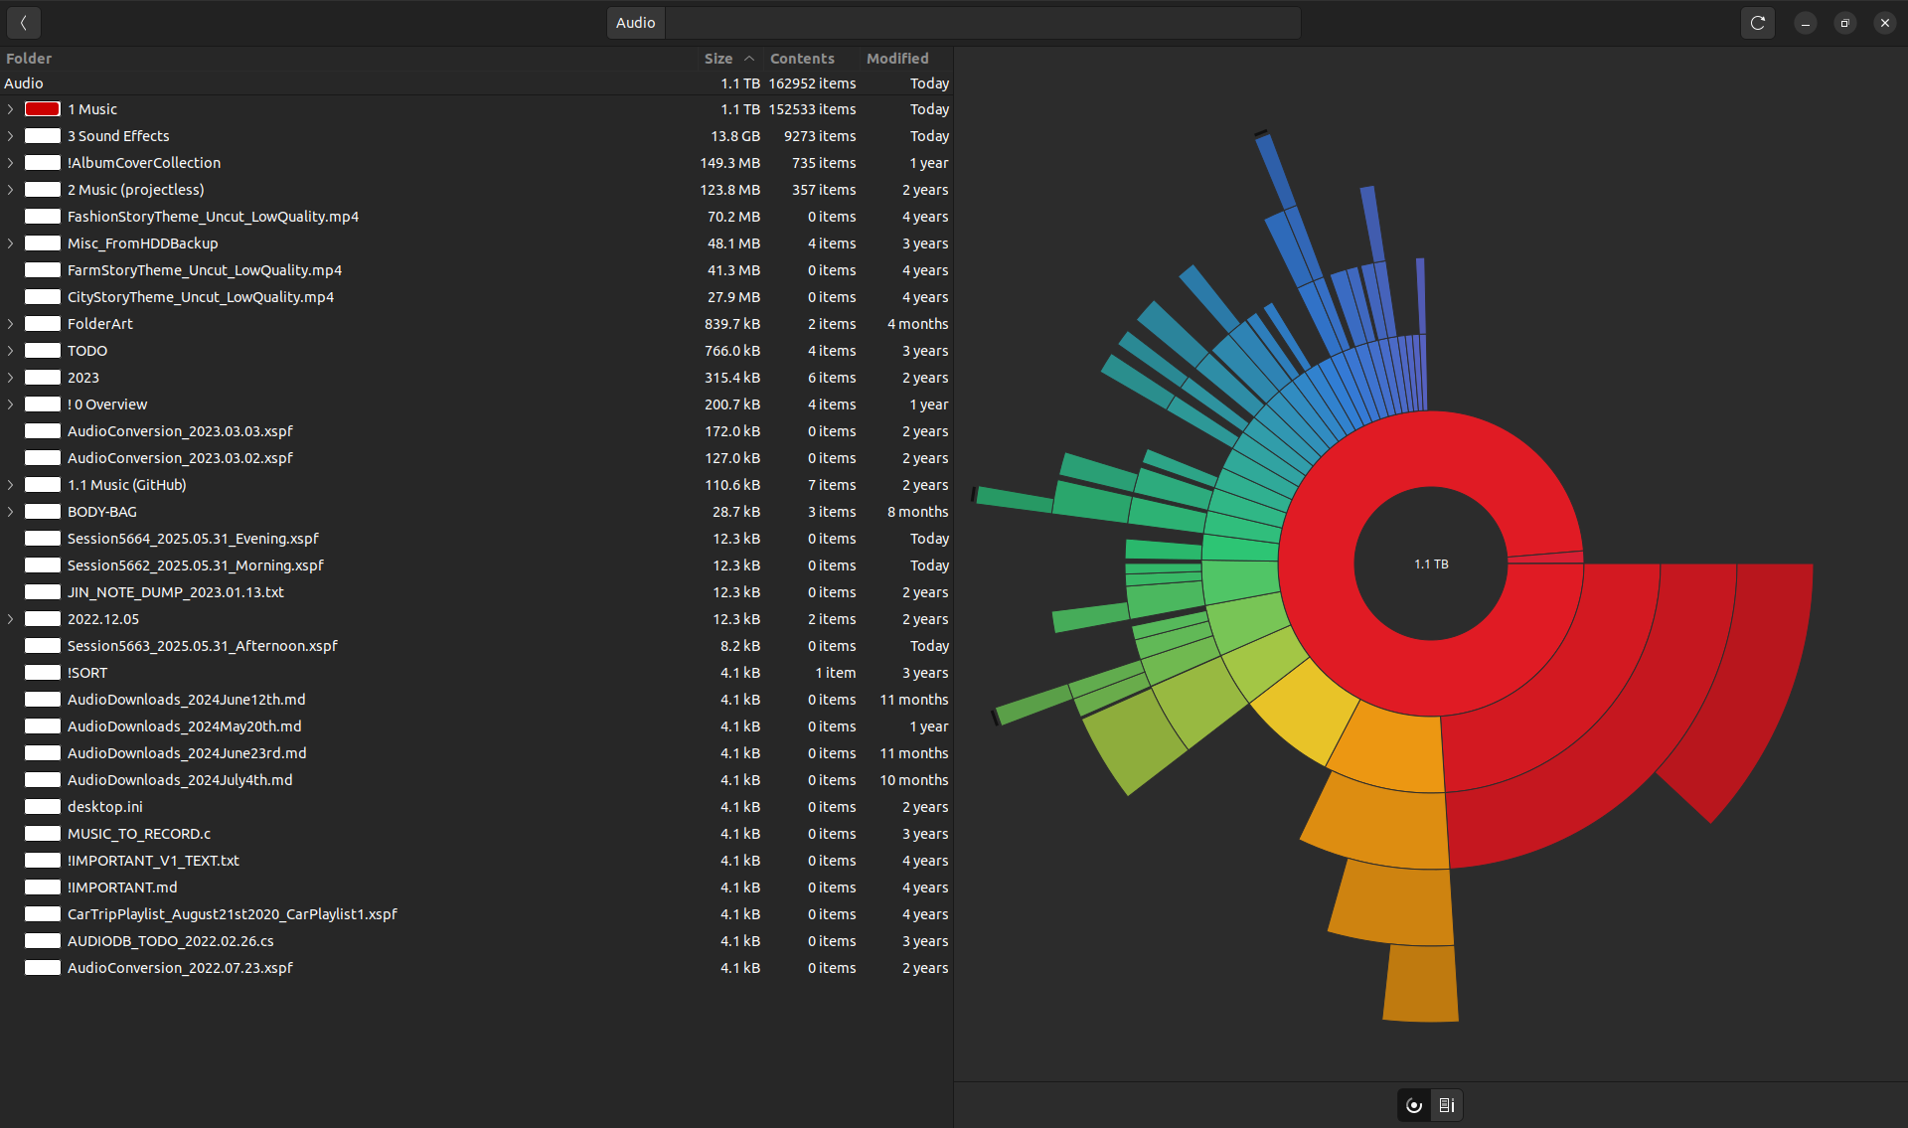Click red color bar next to 1 Music

tap(43, 109)
